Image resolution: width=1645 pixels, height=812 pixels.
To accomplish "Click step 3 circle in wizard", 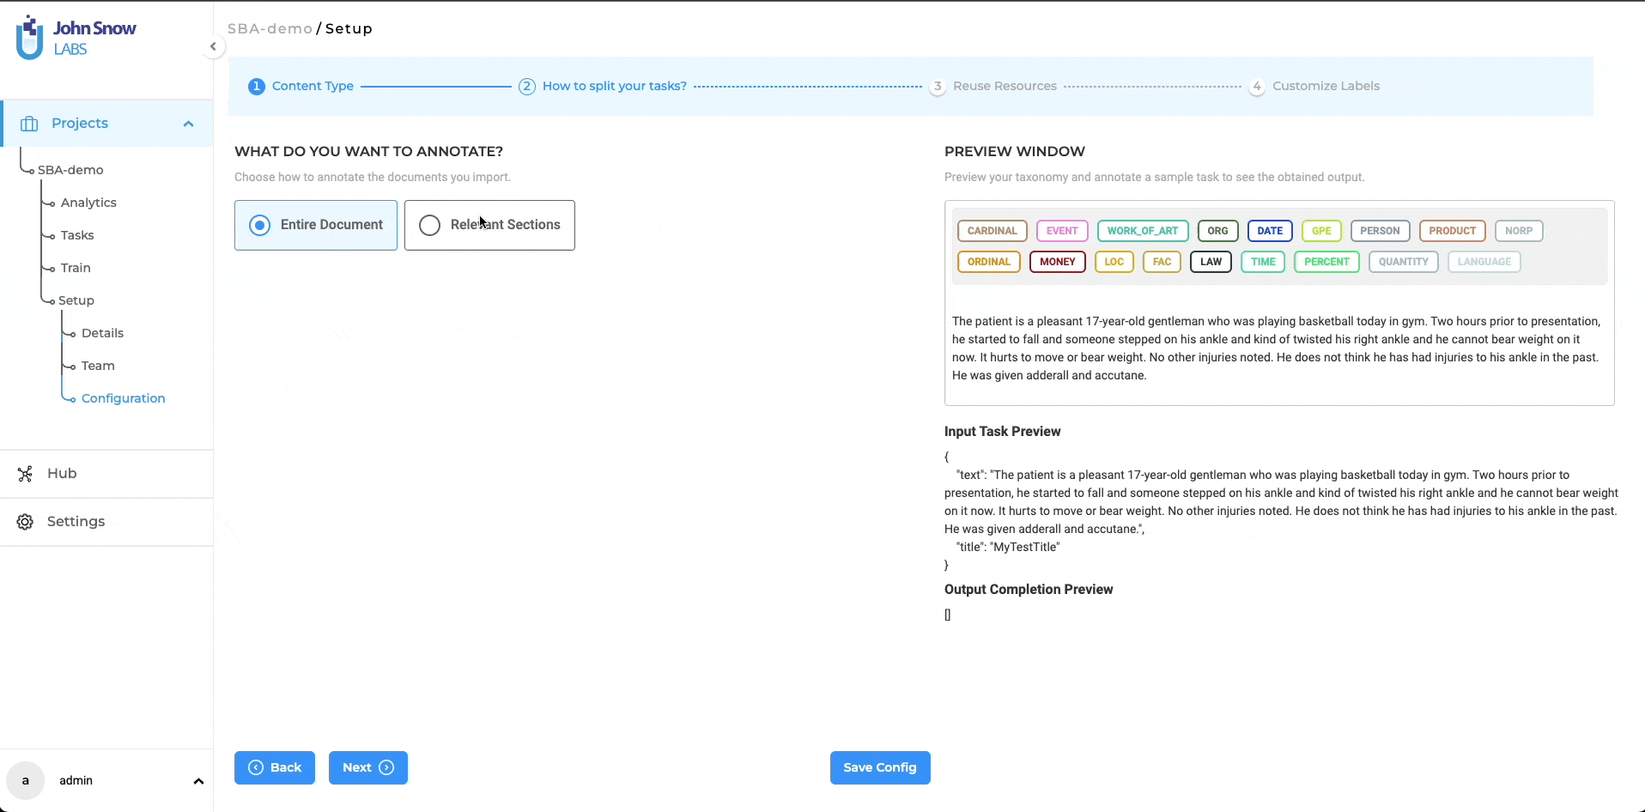I will tap(938, 87).
